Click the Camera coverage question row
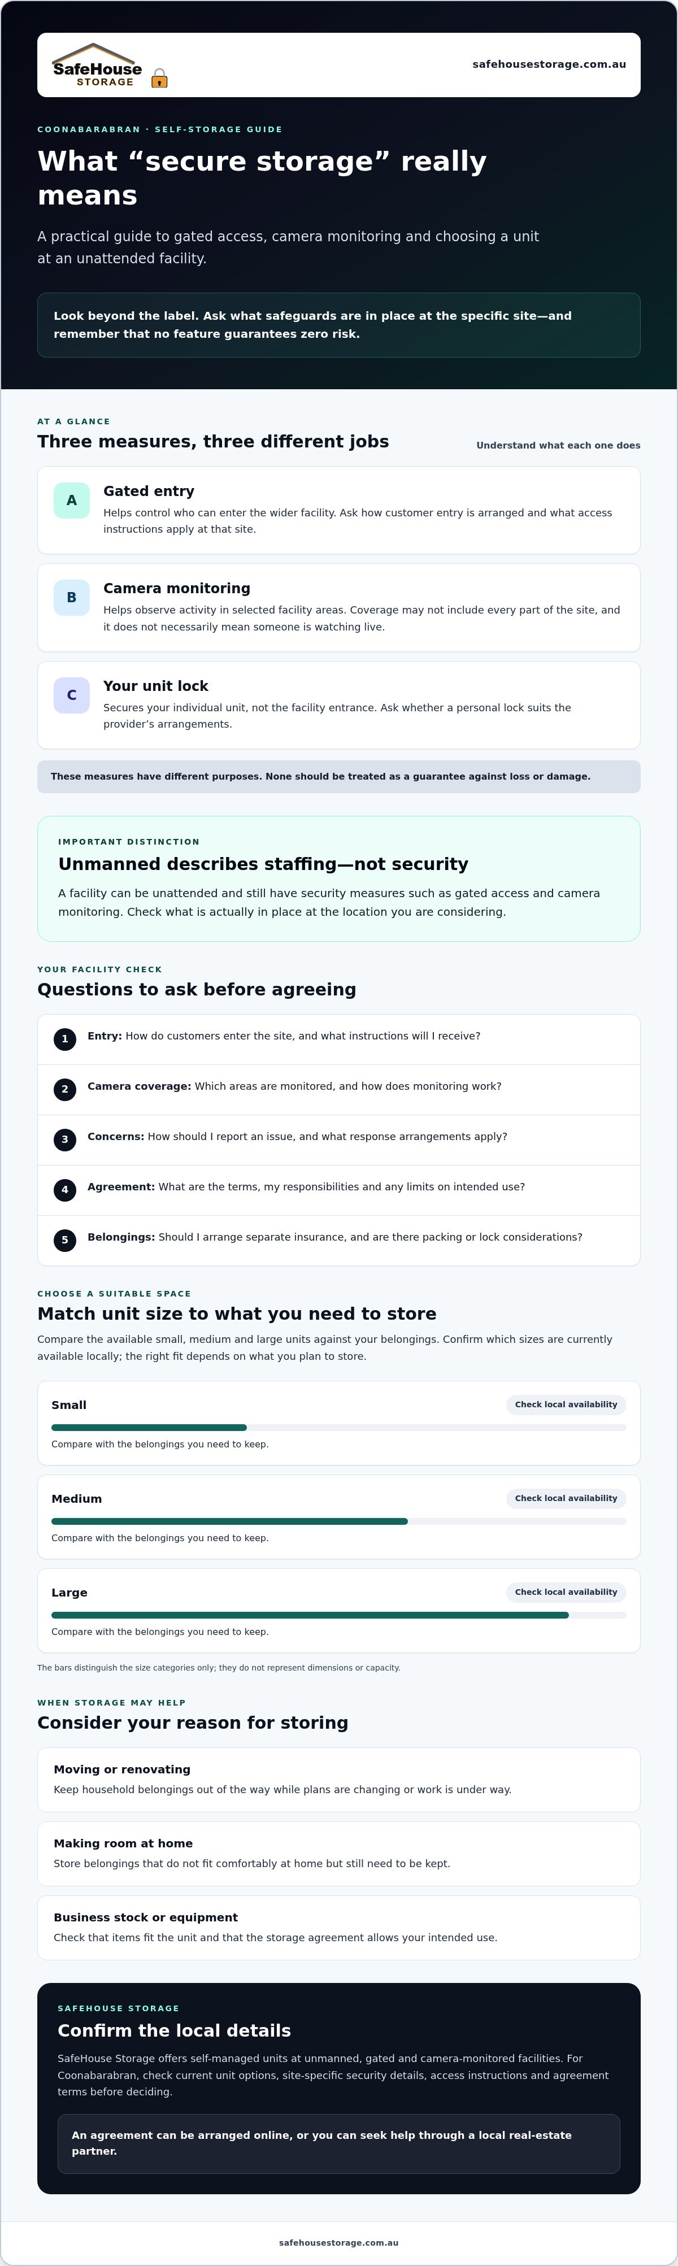The height and width of the screenshot is (2266, 678). coord(338,1090)
